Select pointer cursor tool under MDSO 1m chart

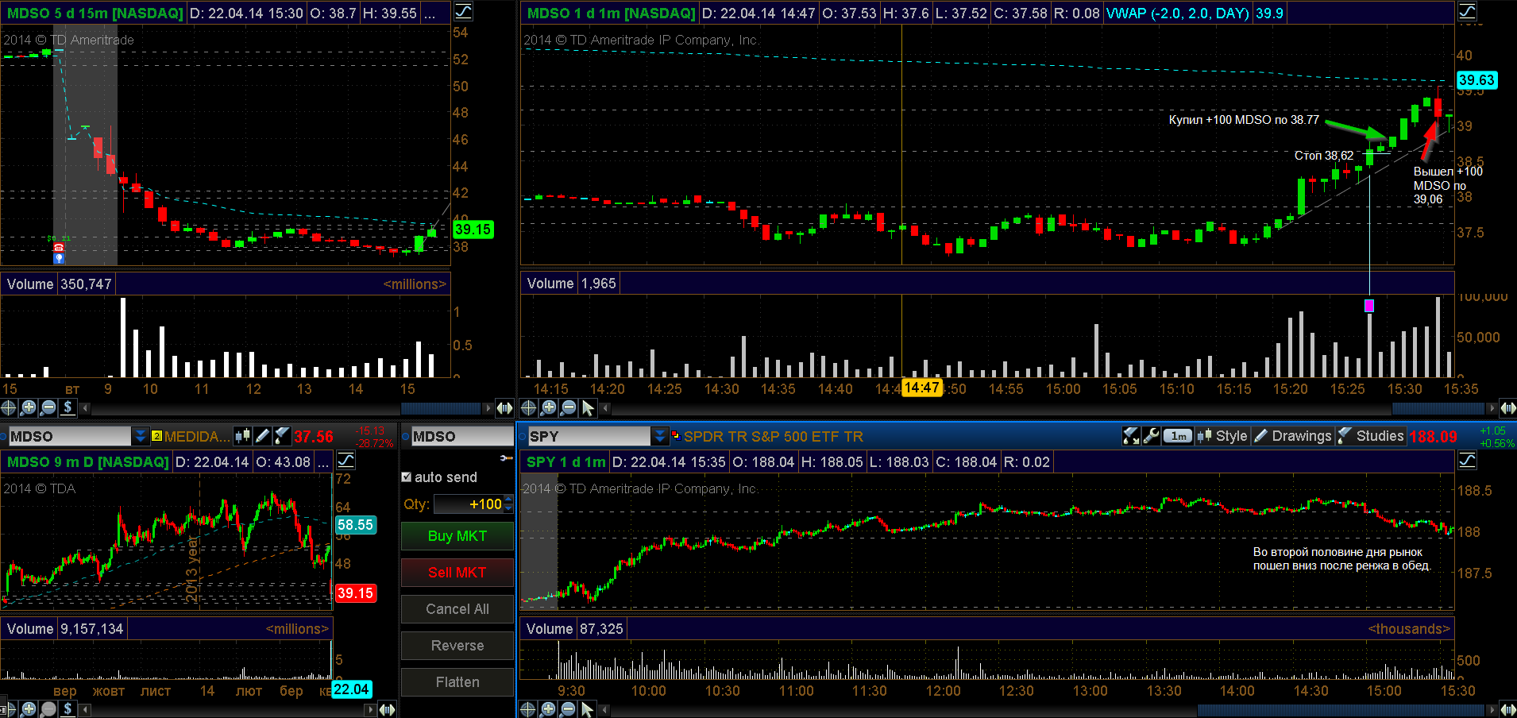[588, 407]
